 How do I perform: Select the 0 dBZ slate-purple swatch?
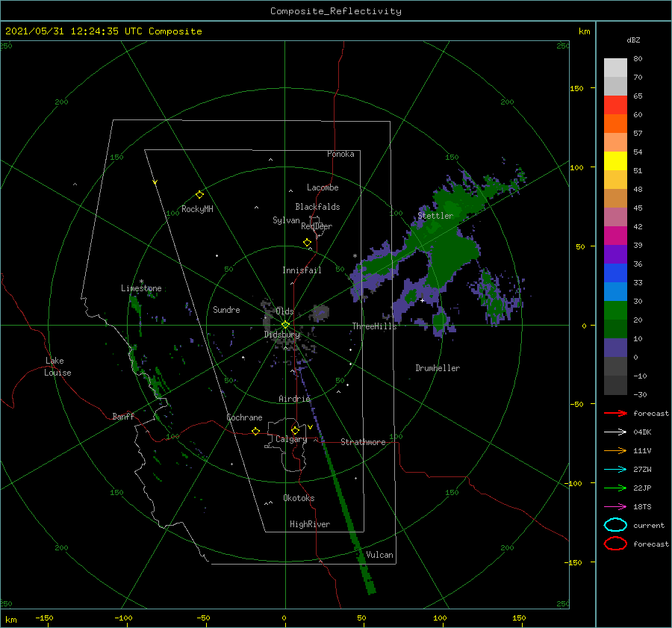[615, 348]
